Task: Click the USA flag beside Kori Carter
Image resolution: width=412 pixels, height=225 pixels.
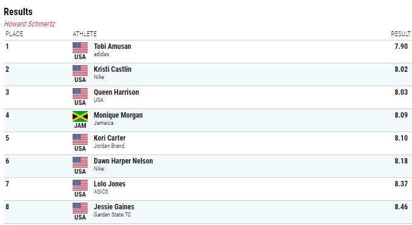Action: pyautogui.click(x=80, y=139)
